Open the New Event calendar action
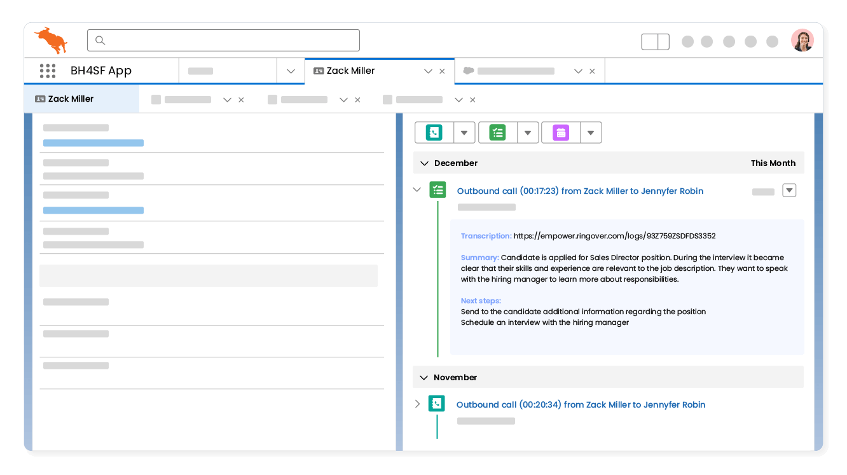The image size is (847, 475). click(x=560, y=132)
